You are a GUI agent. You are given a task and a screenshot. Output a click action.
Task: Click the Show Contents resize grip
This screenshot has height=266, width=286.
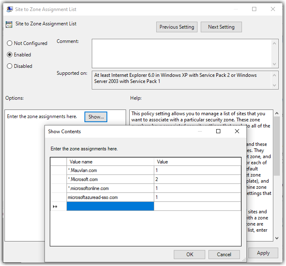pyautogui.click(x=244, y=259)
